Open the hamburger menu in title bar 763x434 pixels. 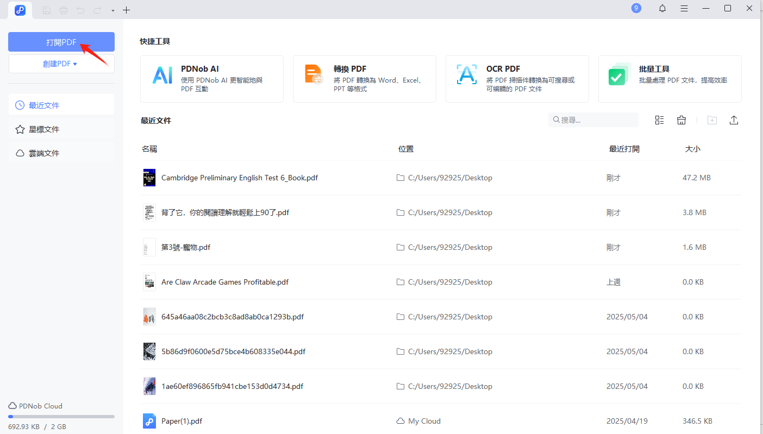tap(684, 8)
